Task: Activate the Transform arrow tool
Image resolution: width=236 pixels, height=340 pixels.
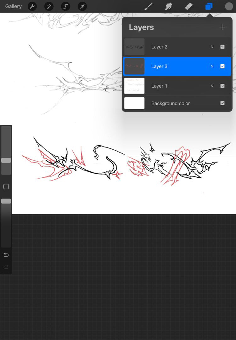Action: click(82, 6)
